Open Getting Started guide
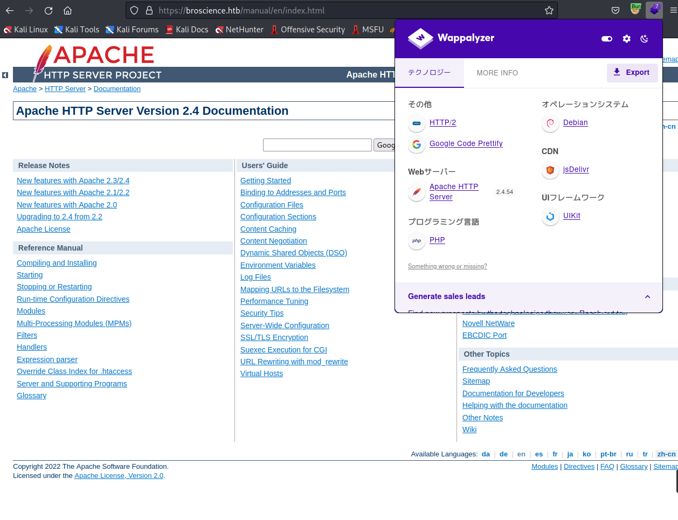The image size is (678, 520). (x=266, y=181)
